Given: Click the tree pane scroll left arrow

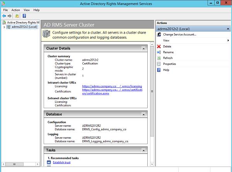Looking at the screenshot, I should click(3, 164).
